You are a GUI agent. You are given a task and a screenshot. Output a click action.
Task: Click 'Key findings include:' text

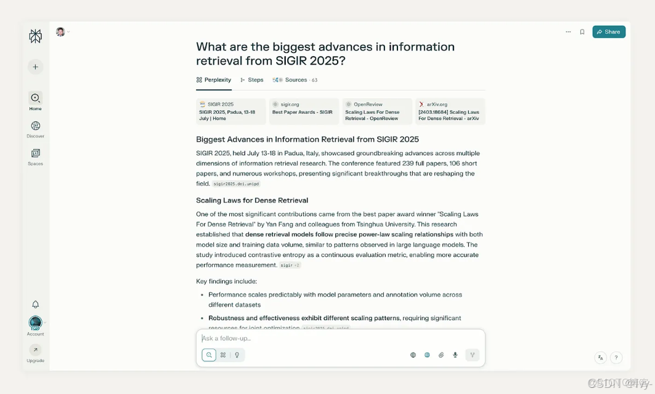point(226,281)
